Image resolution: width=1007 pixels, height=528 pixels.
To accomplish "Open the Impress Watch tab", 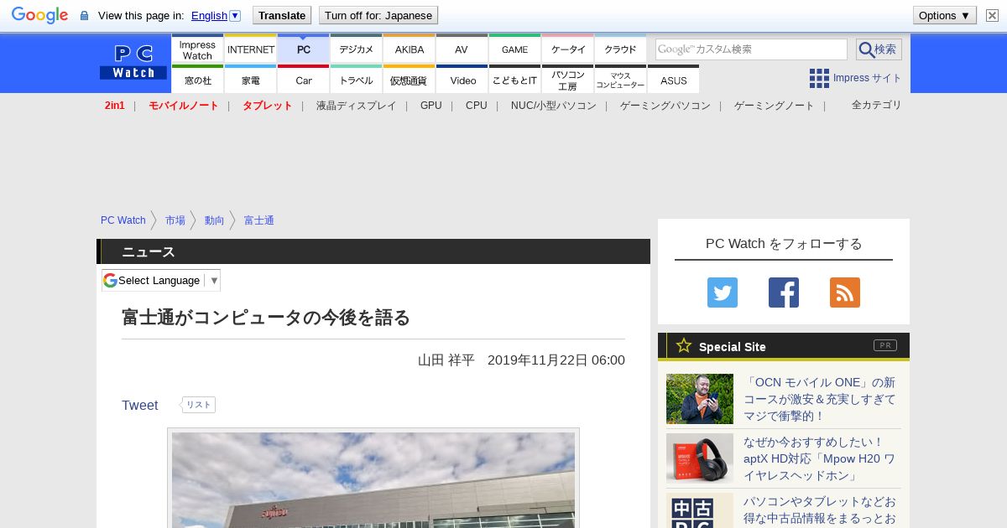I will coord(197,49).
